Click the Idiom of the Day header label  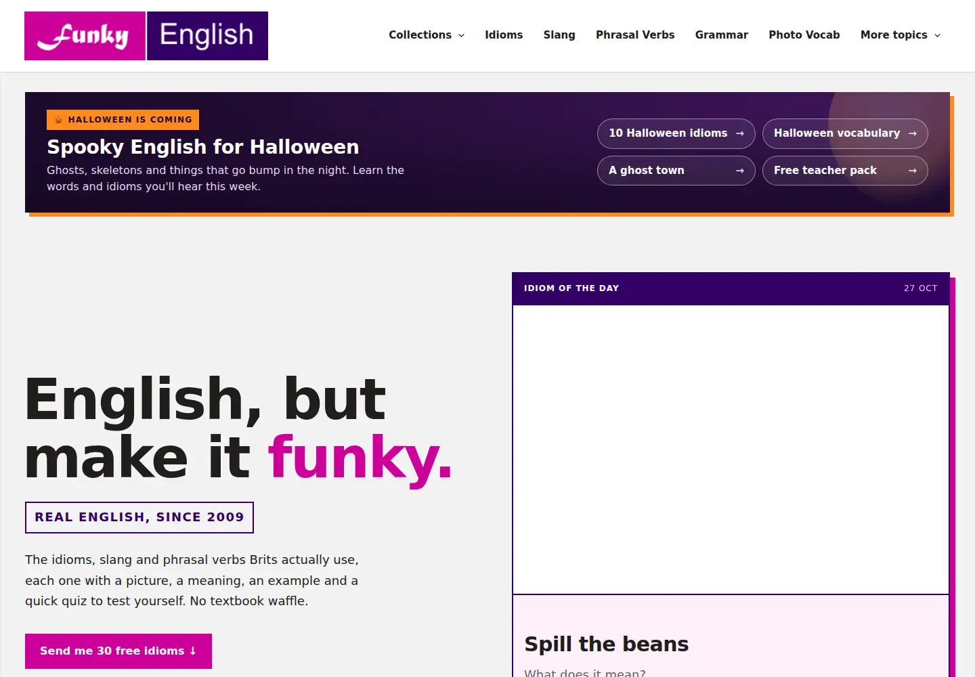click(571, 288)
